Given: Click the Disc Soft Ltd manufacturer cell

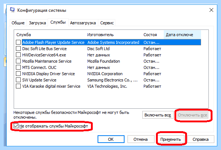Looking at the screenshot, I should pos(98,49).
